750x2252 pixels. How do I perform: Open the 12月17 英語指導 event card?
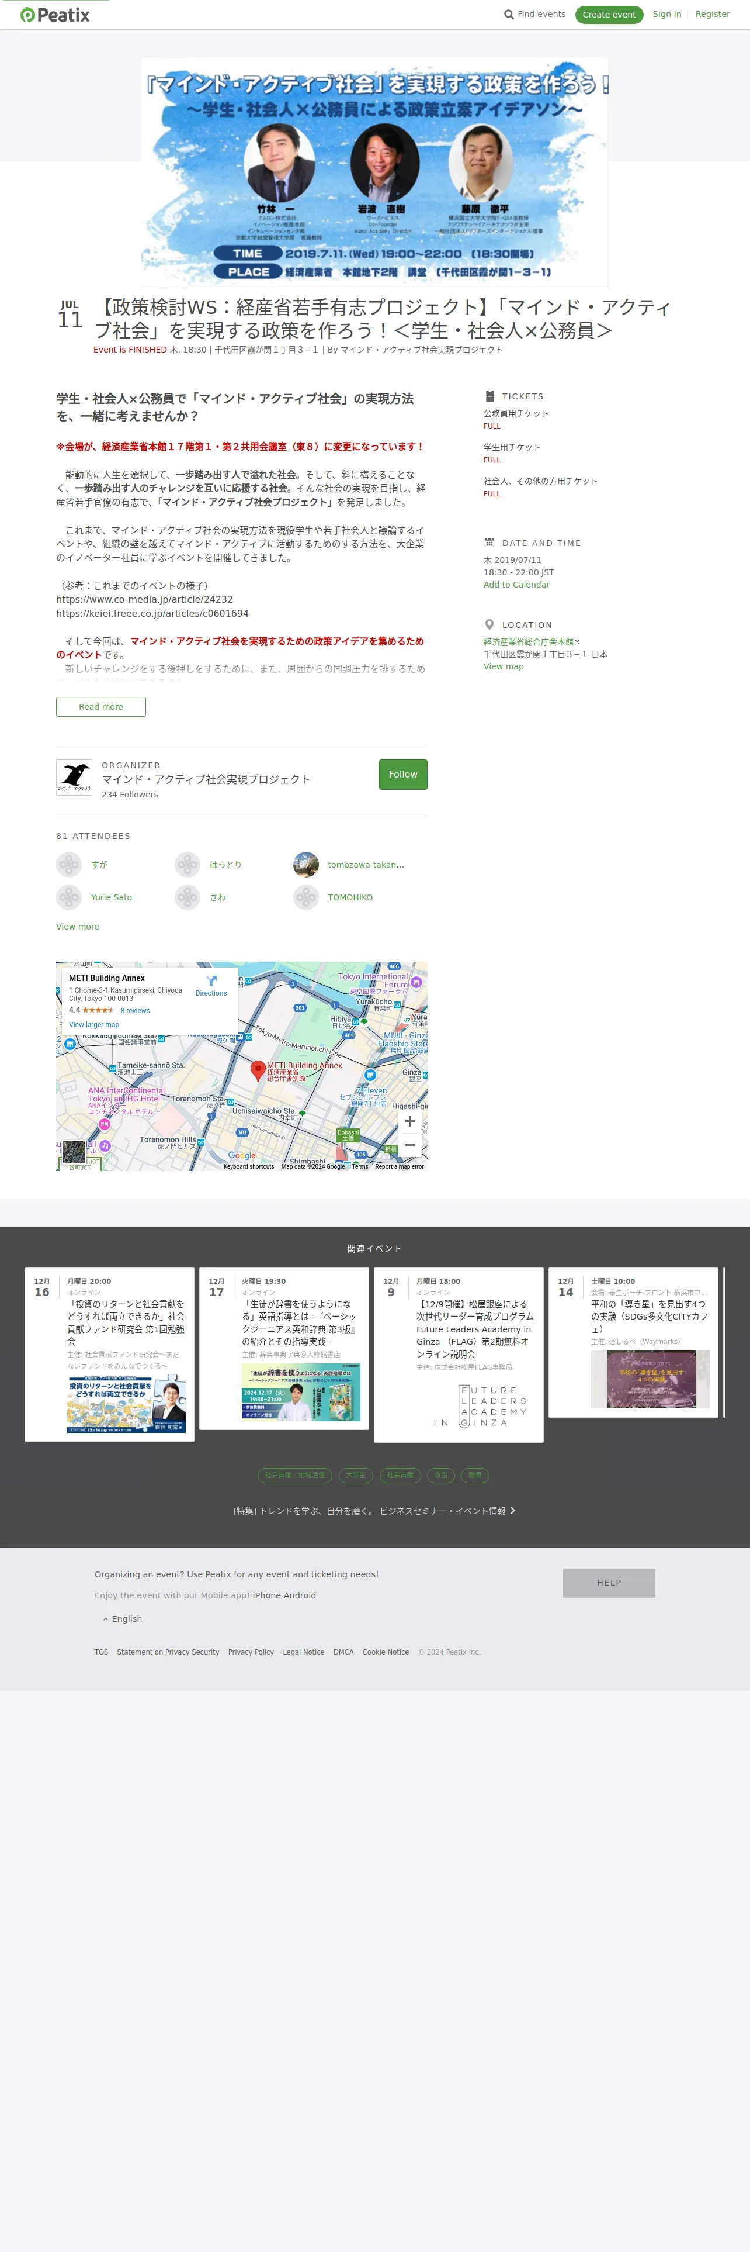pyautogui.click(x=284, y=1348)
